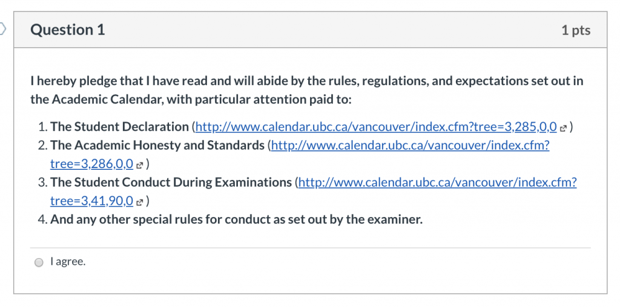This screenshot has width=620, height=307.
Task: Open the Student Declaration calendar link
Action: (x=376, y=127)
